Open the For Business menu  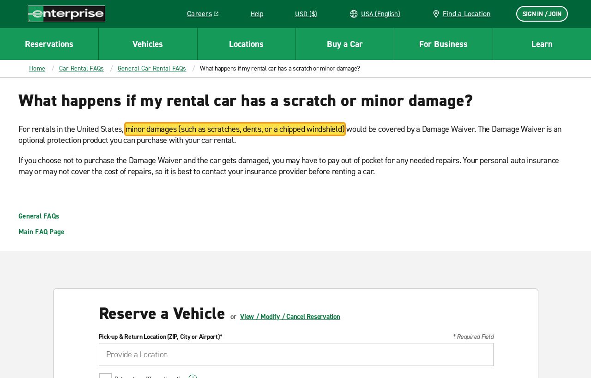coord(443,44)
